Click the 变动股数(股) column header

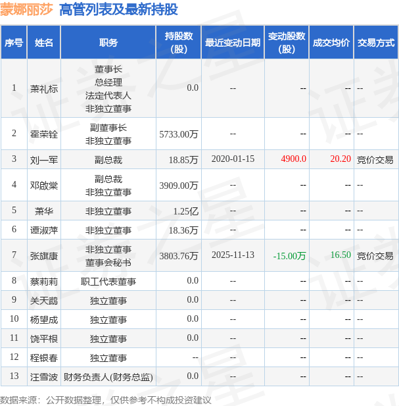tap(287, 43)
